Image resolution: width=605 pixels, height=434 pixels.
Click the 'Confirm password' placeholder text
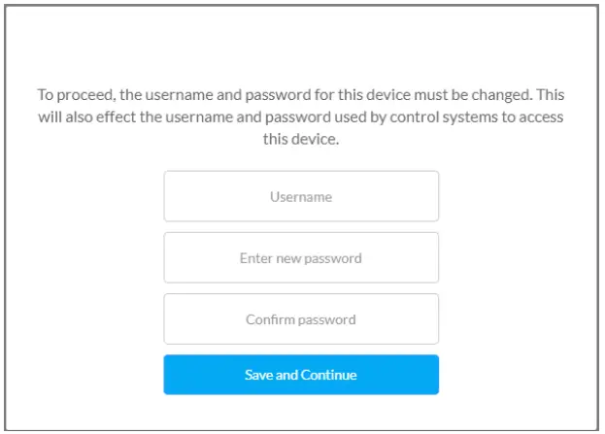tap(301, 319)
